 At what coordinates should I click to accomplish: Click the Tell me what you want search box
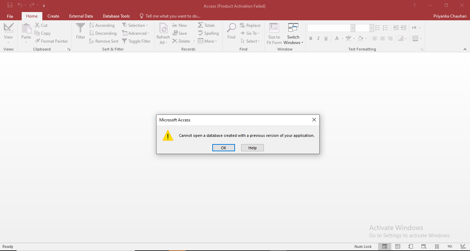tap(172, 16)
